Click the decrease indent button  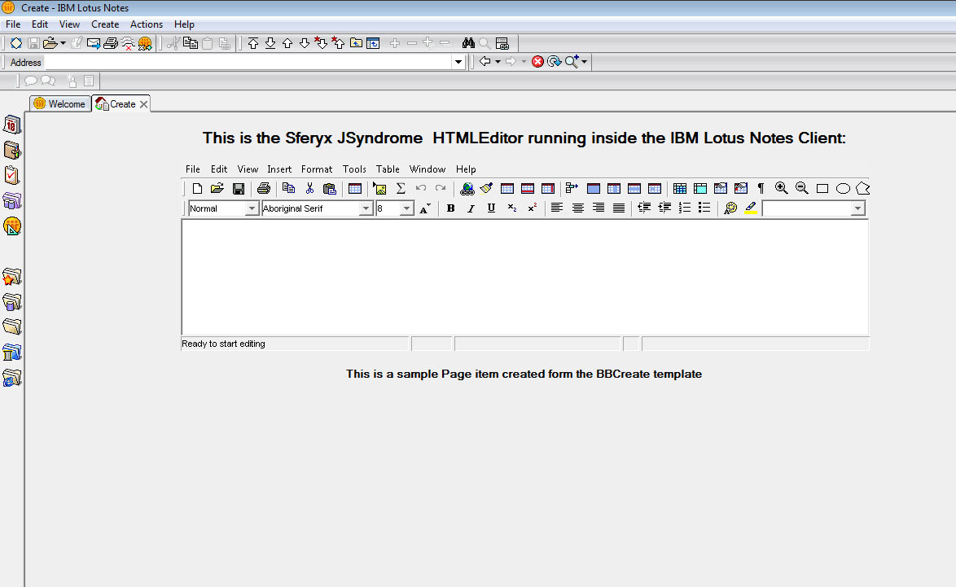644,208
